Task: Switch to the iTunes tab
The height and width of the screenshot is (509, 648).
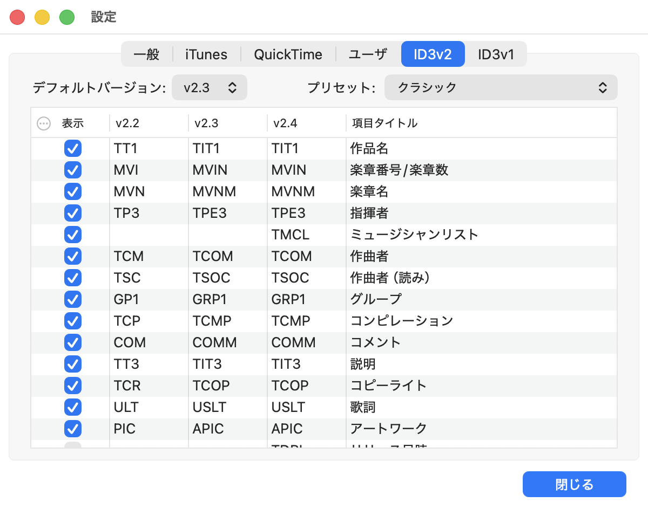Action: click(x=206, y=54)
